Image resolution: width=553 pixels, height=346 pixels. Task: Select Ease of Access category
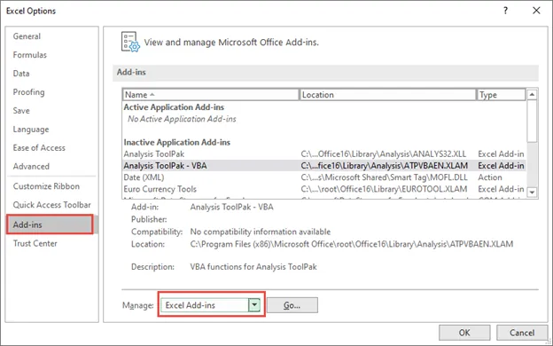[39, 147]
